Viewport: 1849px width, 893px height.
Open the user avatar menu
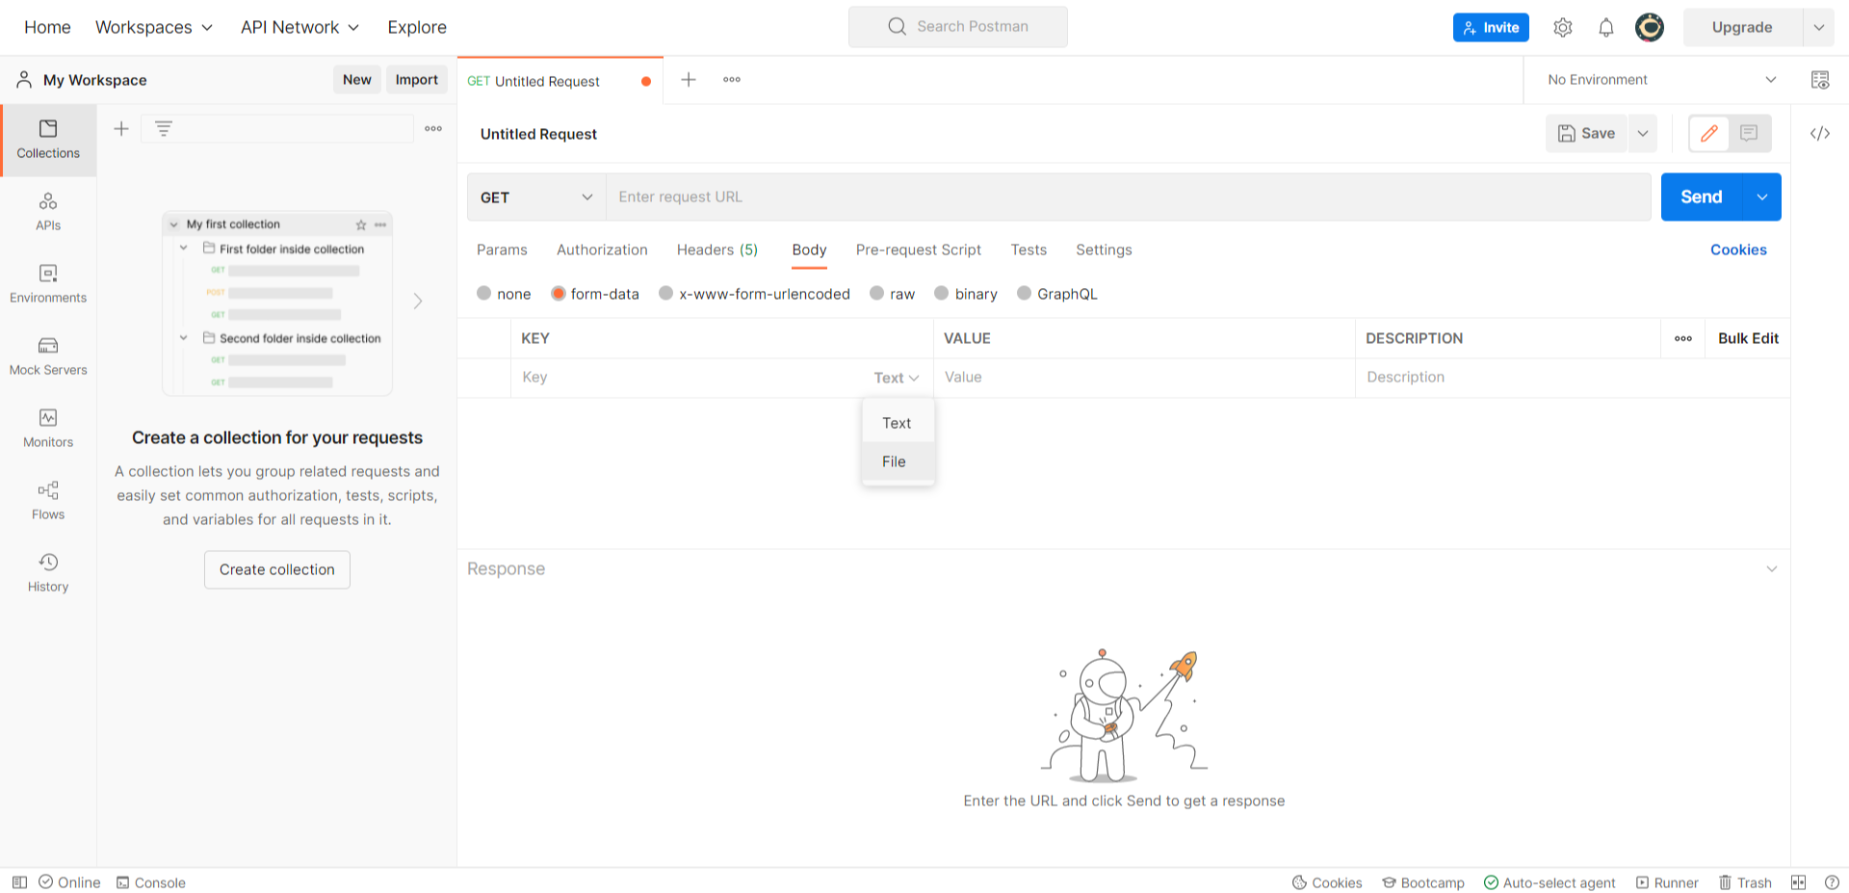(x=1650, y=27)
